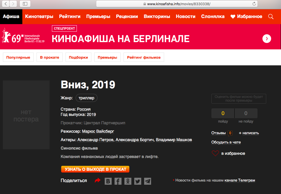
Task: Share the film on VK
Action: coord(108,181)
